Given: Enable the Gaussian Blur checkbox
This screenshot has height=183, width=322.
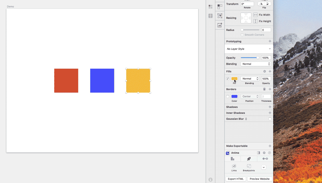Looking at the screenshot, I should coord(270,119).
